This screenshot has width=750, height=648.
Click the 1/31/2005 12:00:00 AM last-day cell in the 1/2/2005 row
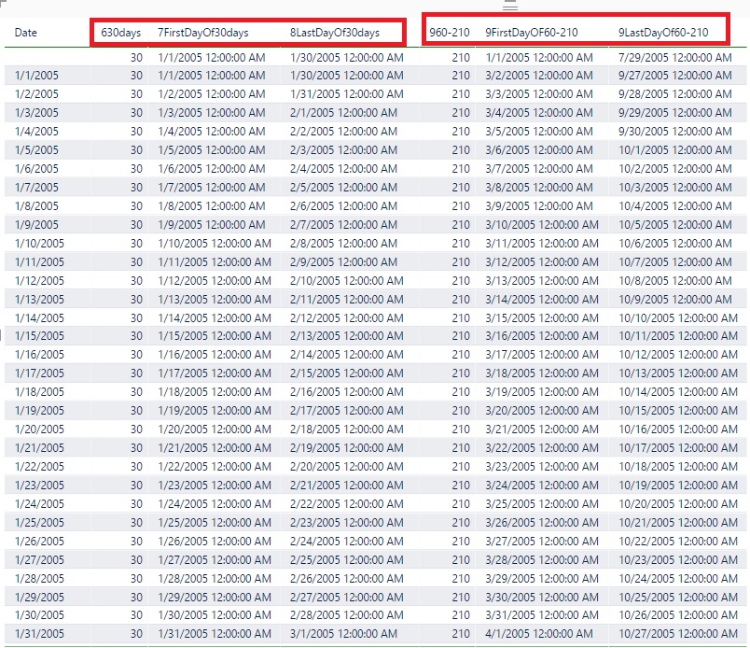tap(347, 94)
